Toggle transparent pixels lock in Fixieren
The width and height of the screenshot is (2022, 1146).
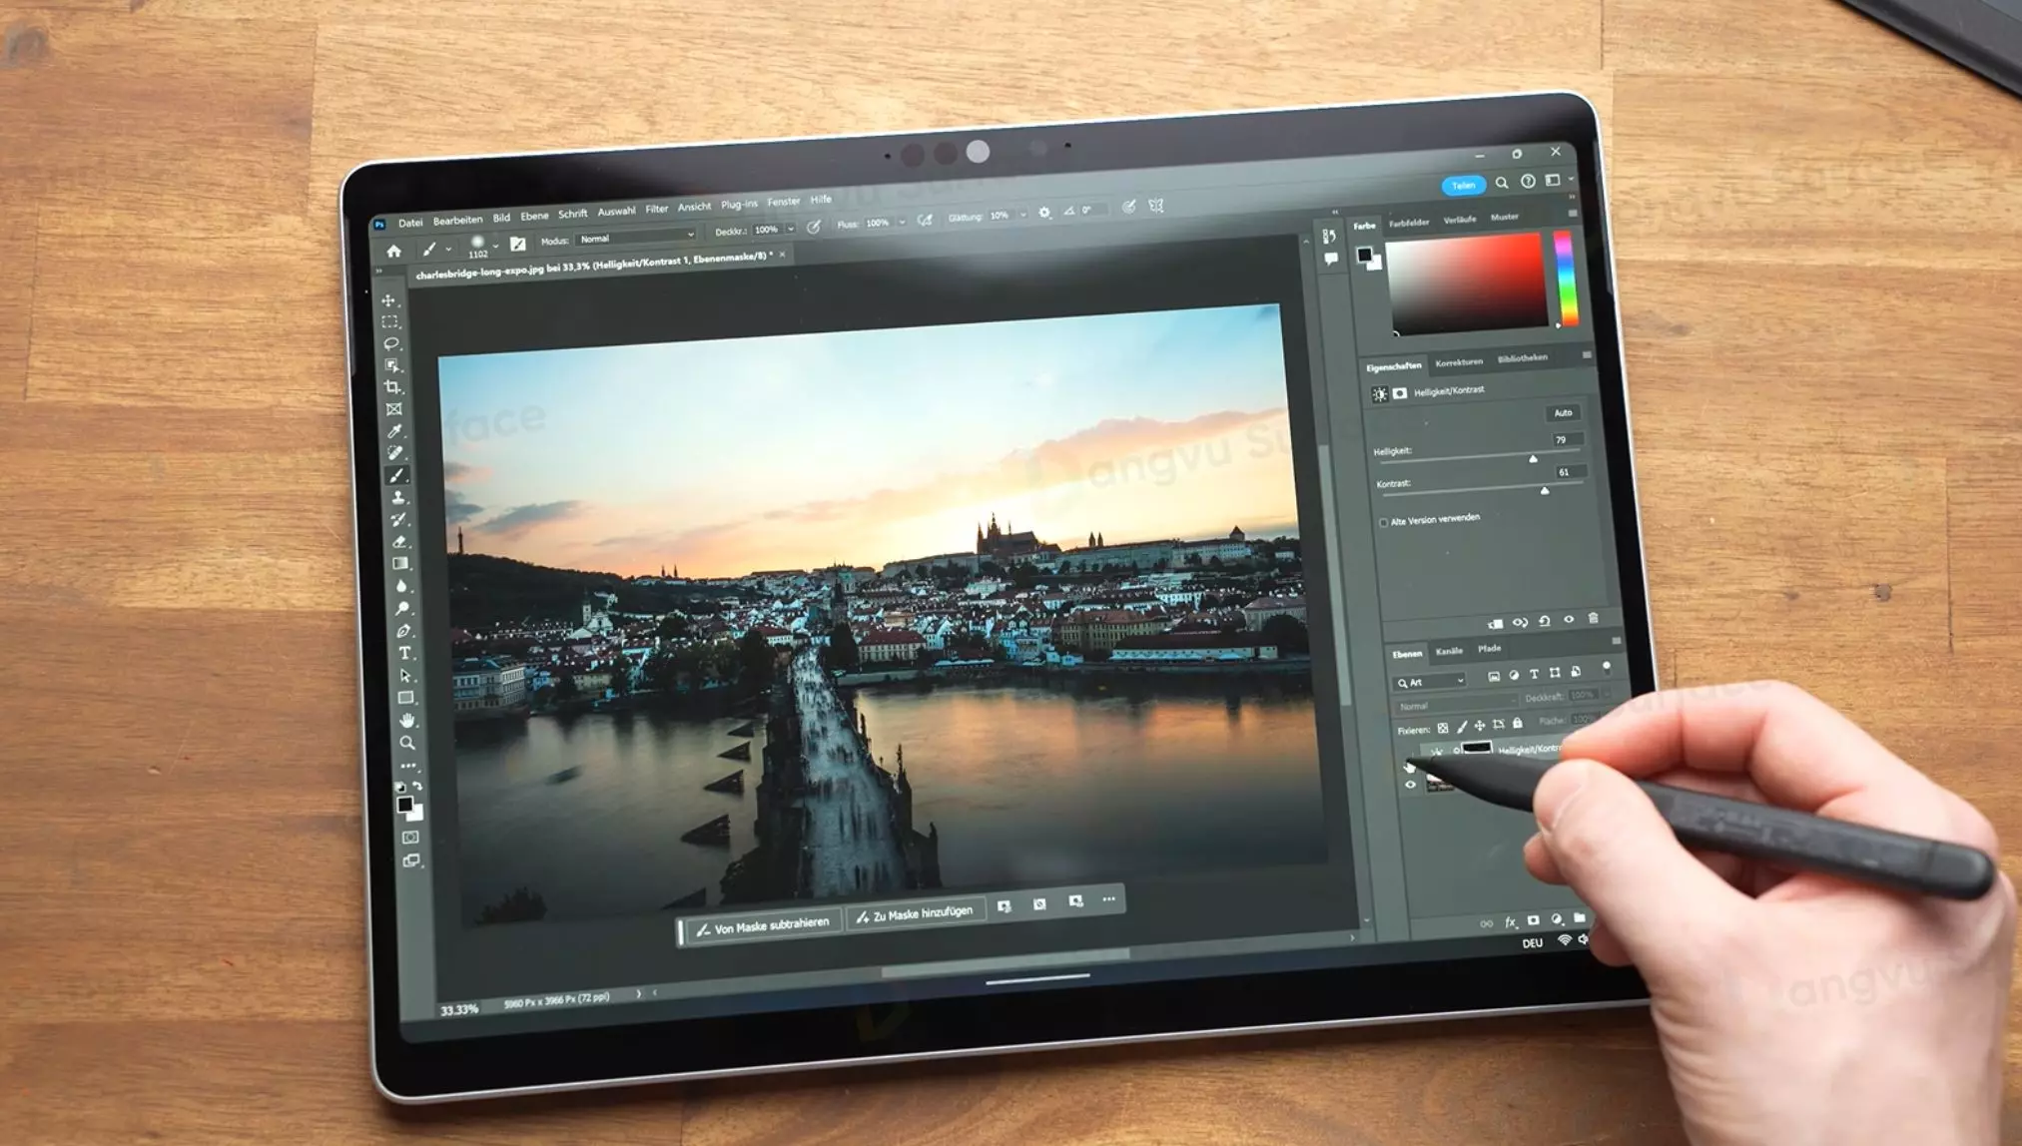coord(1442,728)
